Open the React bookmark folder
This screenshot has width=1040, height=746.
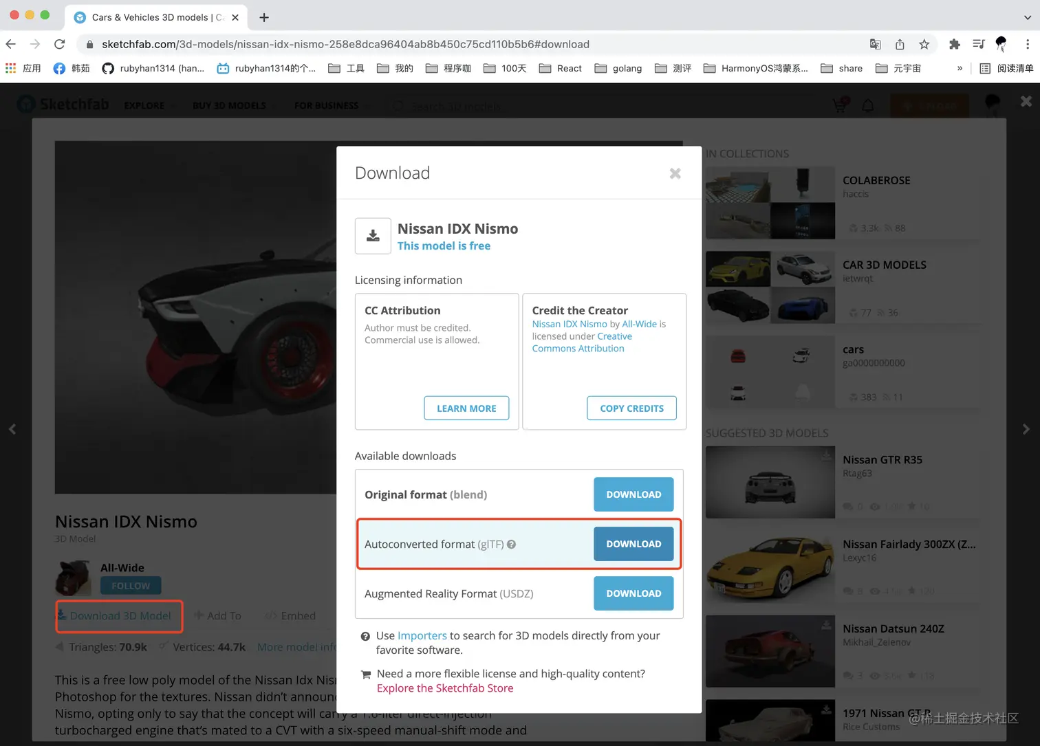tap(560, 68)
